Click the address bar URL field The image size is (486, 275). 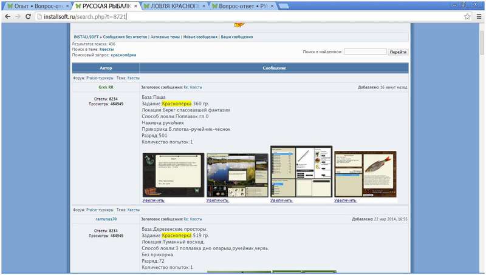[249, 16]
